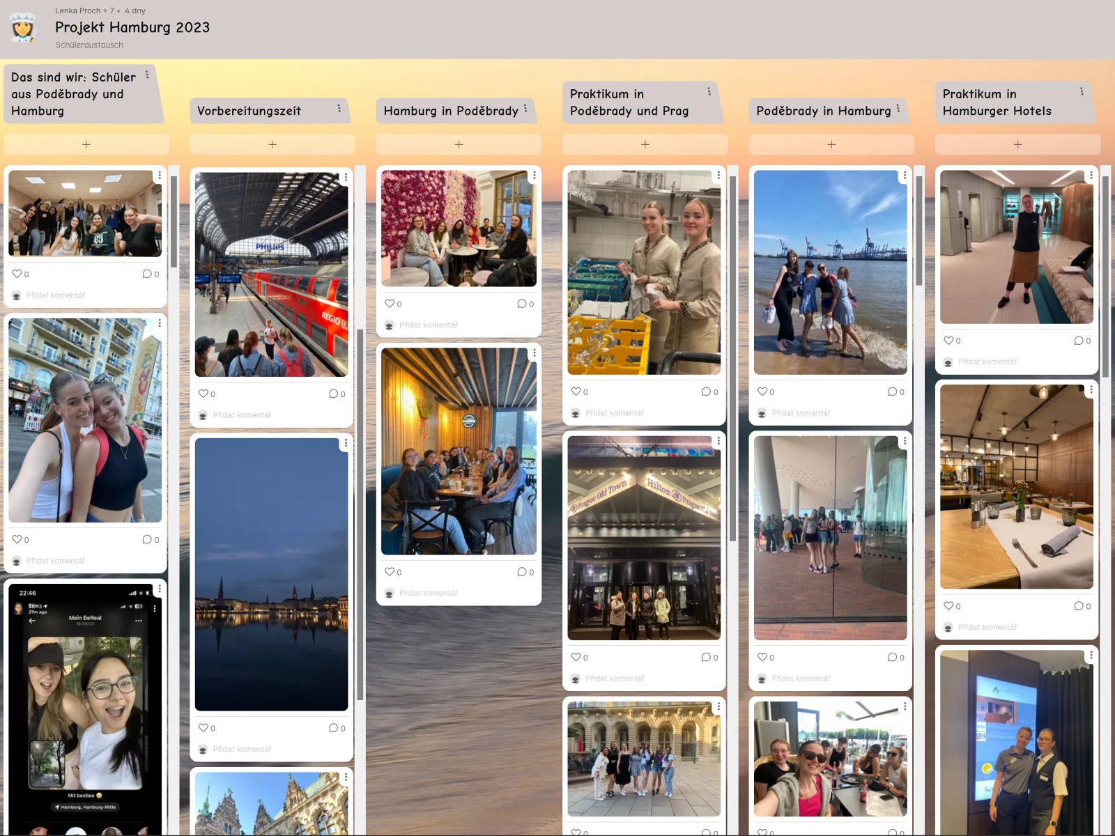
Task: Add post under Praktikum in Poděbrady und Prag
Action: tap(645, 144)
